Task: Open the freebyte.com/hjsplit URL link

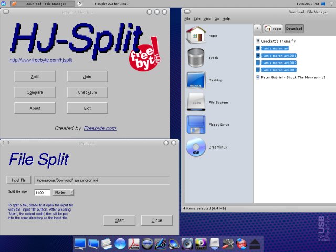Action: click(x=41, y=60)
